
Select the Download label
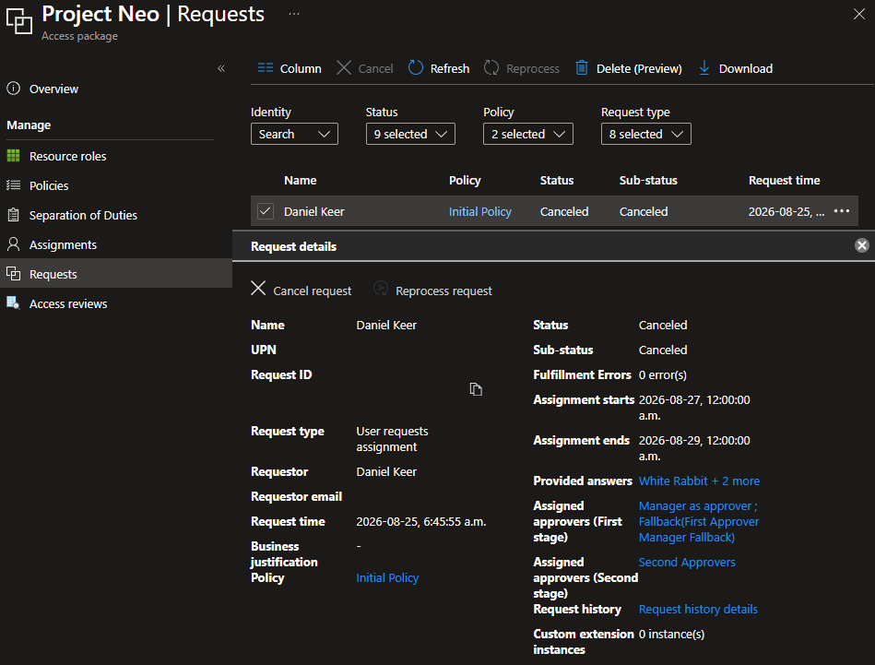click(x=746, y=68)
